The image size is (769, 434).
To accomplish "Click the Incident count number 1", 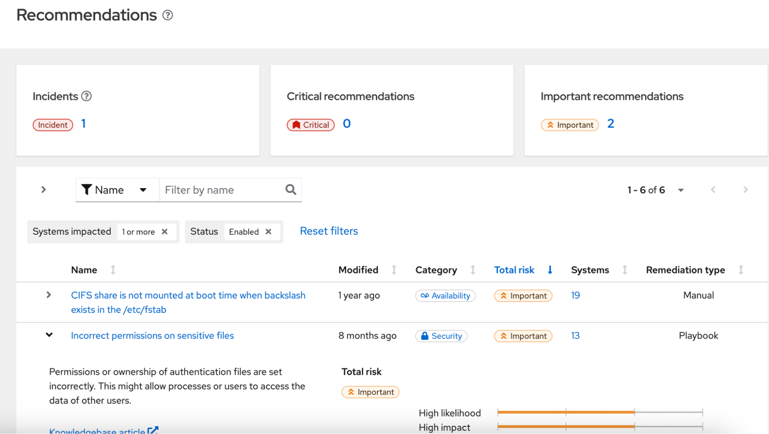I will coord(83,124).
